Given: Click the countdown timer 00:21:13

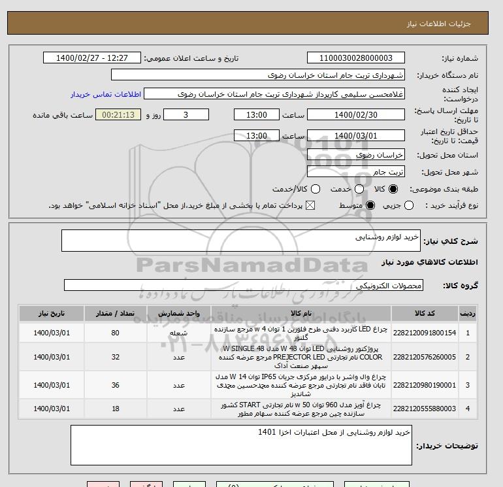Looking at the screenshot, I should pyautogui.click(x=118, y=114).
